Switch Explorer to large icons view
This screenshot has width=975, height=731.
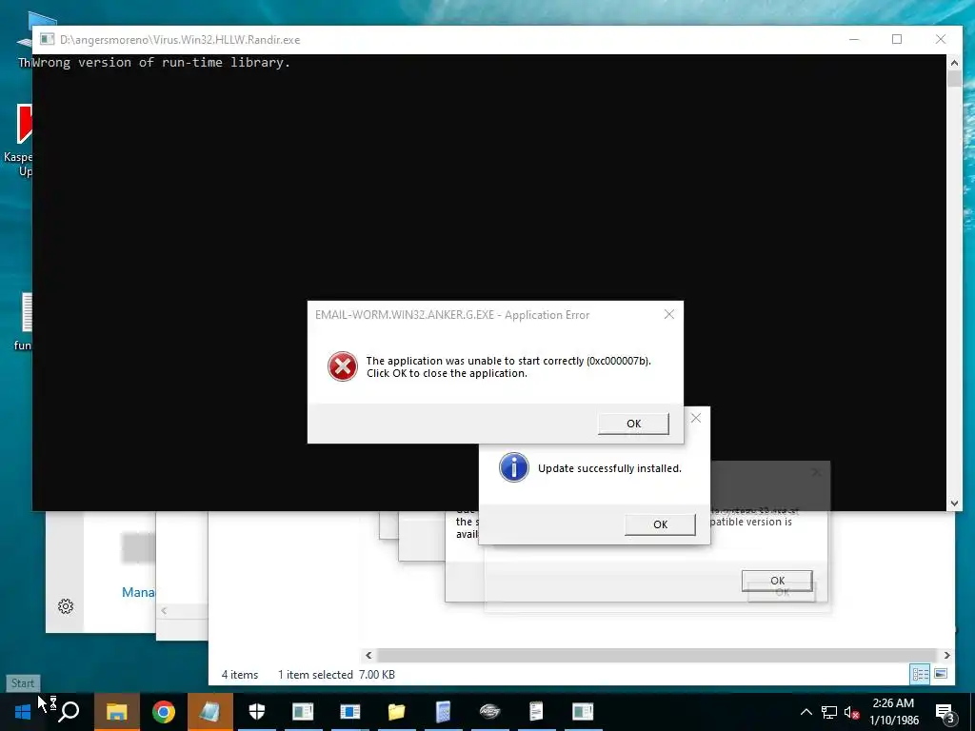point(941,674)
